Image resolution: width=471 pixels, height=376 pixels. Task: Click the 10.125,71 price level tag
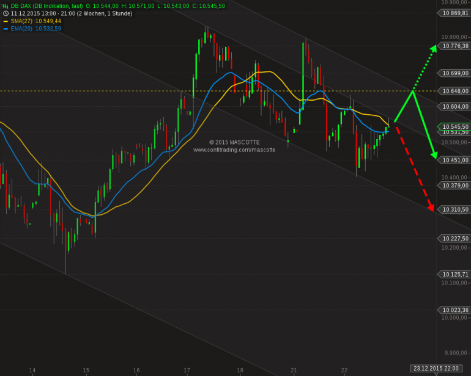(454, 274)
